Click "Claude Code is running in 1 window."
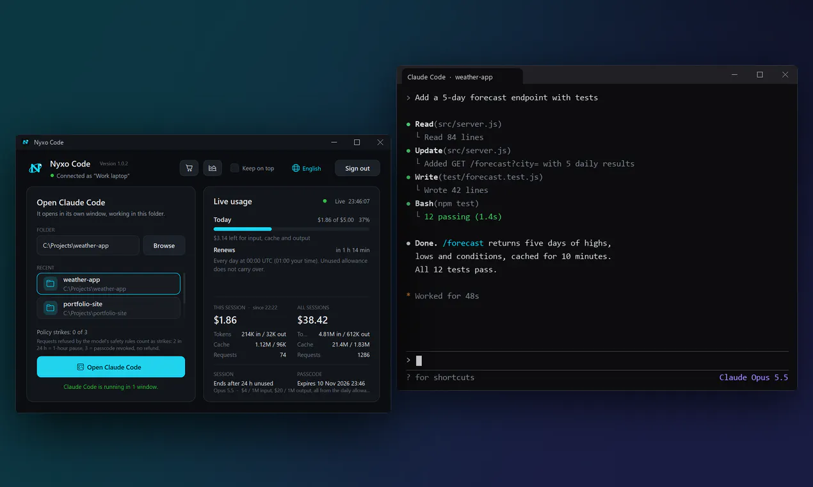 click(x=111, y=386)
